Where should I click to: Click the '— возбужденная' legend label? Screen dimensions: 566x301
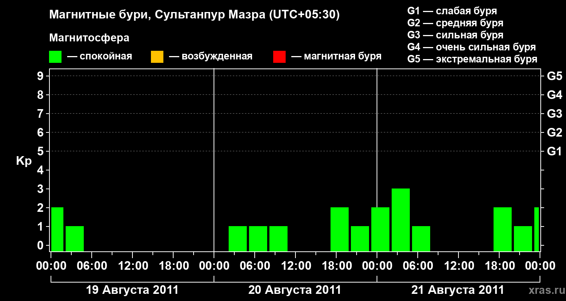click(211, 56)
